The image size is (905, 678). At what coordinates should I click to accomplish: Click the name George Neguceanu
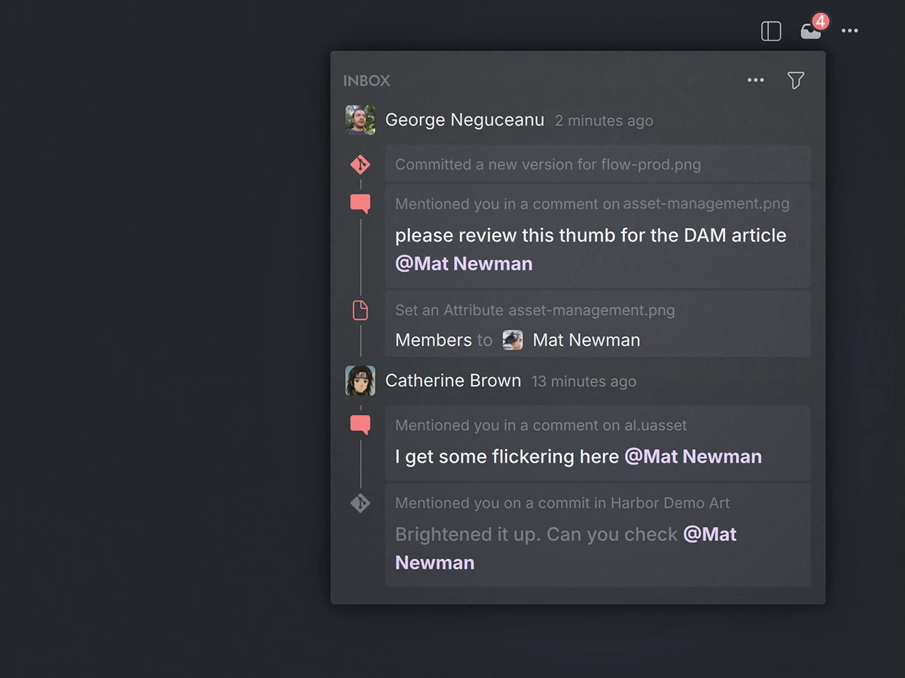pos(465,120)
